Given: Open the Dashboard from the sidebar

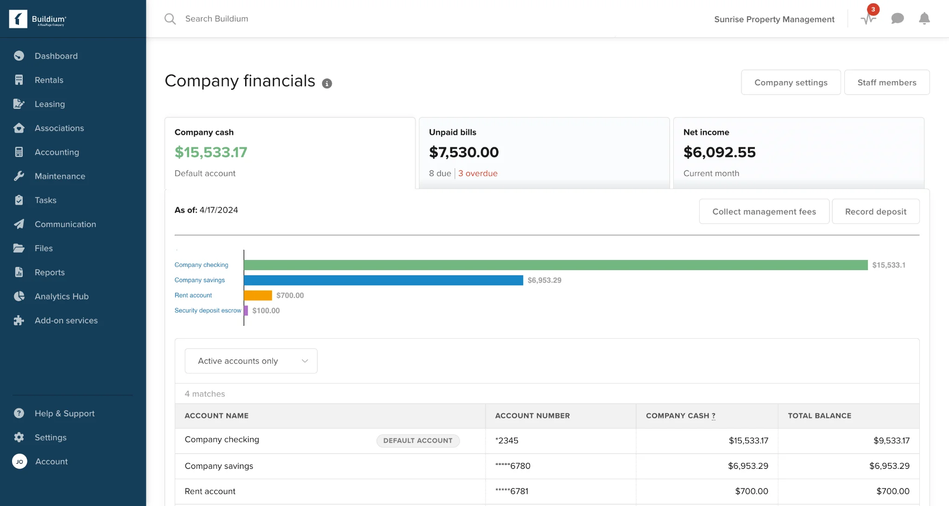Looking at the screenshot, I should click(56, 56).
